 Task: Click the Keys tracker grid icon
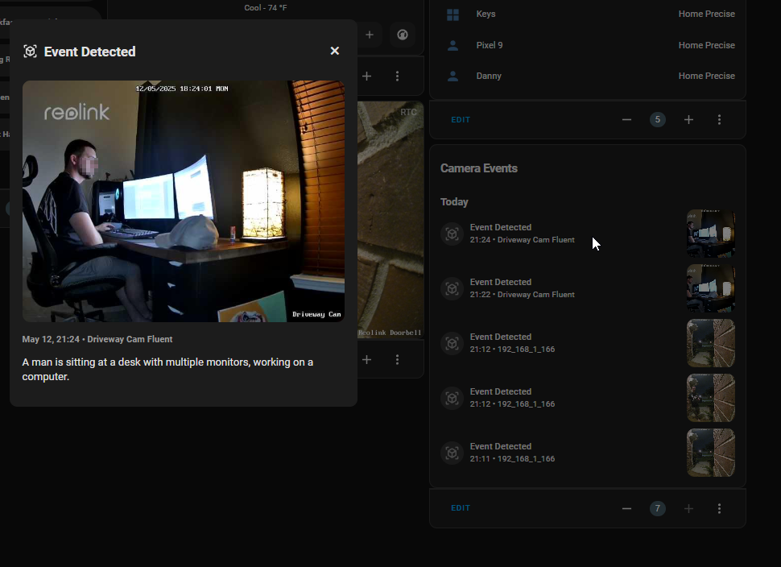452,14
